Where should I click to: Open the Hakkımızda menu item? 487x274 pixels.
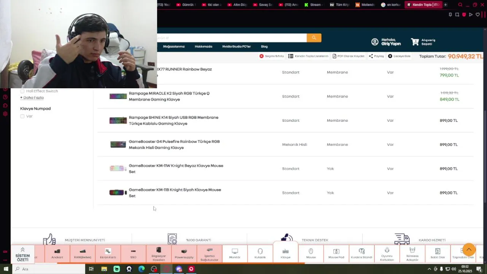[x=204, y=46]
